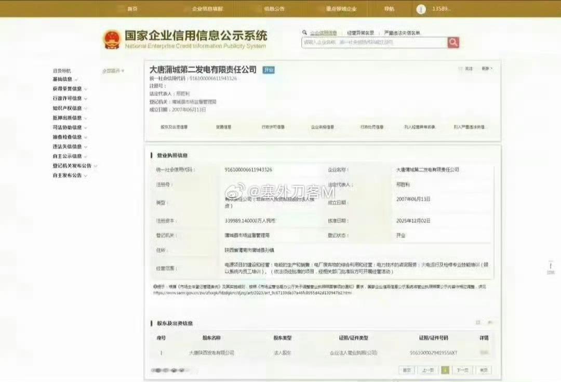Click the 916100006611943326 code in license table
This screenshot has width=561, height=382.
click(x=248, y=170)
